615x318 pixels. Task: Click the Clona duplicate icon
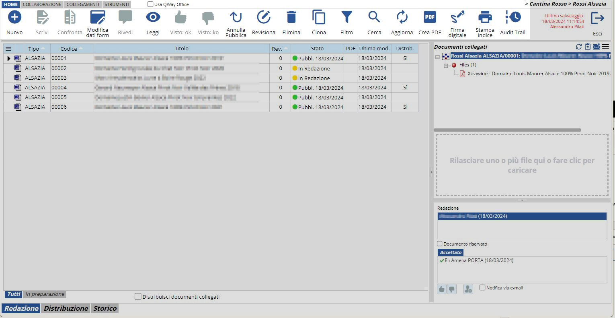[319, 18]
